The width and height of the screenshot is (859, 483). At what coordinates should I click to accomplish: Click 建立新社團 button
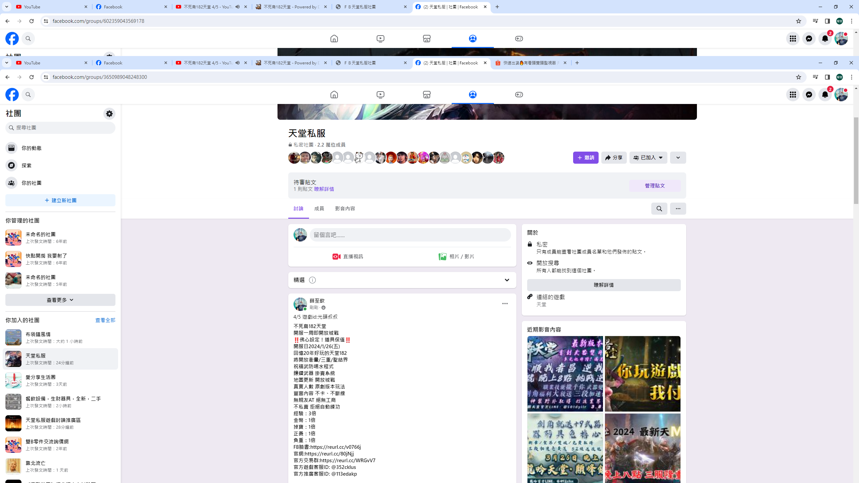tap(60, 200)
